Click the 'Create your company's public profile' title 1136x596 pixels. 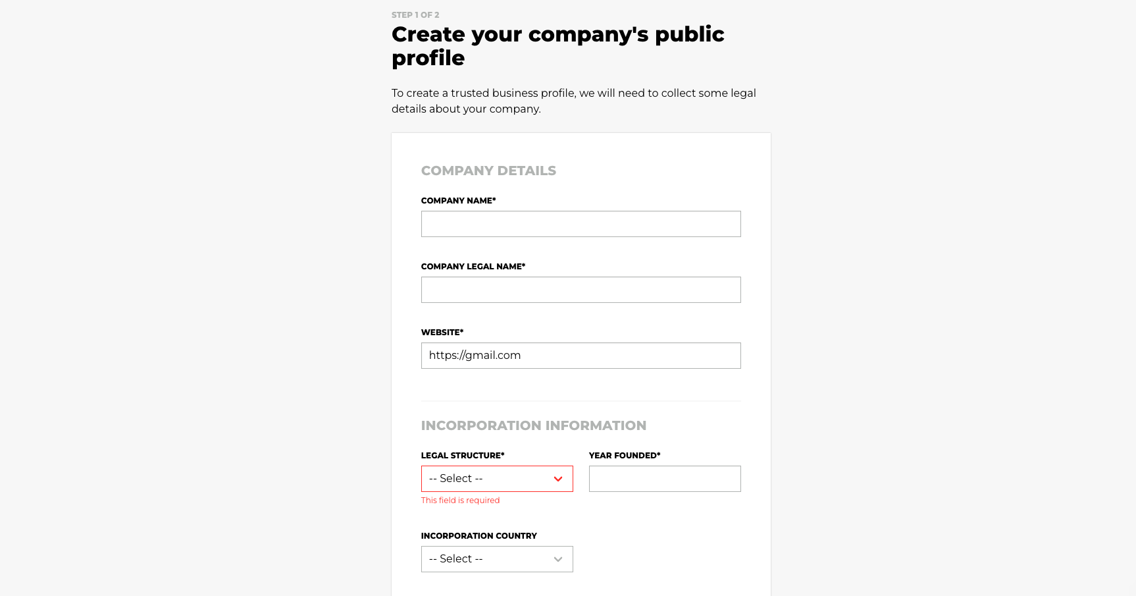(558, 45)
